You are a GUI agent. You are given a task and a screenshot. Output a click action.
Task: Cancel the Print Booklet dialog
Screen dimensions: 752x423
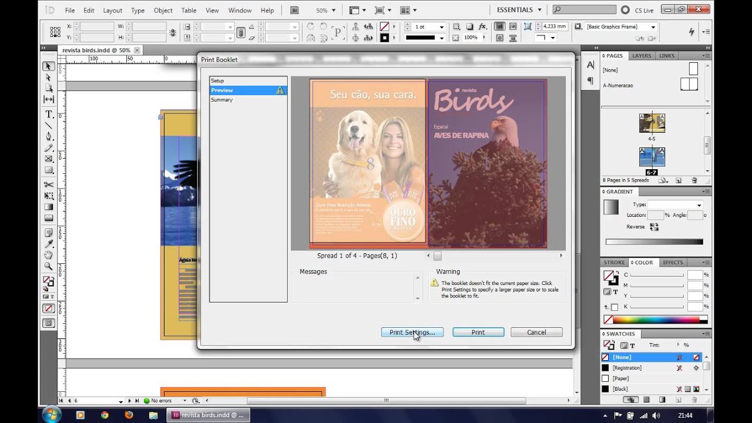pyautogui.click(x=536, y=333)
